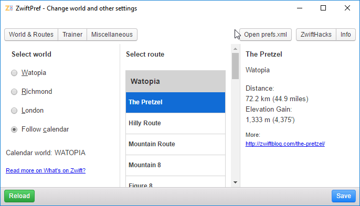This screenshot has height=206, width=360.
Task: Pick the Mountain Route entry
Action: point(175,144)
